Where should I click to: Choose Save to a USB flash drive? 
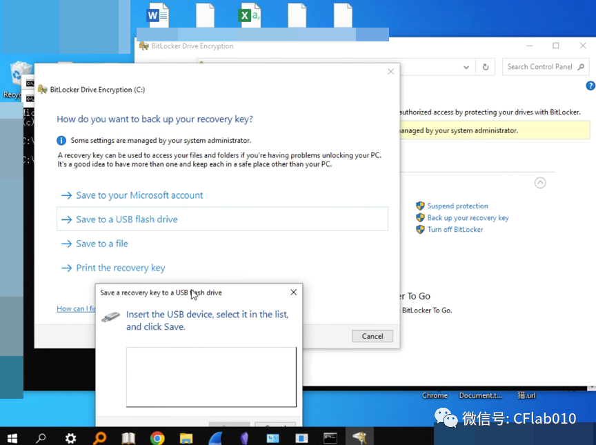[x=222, y=219]
